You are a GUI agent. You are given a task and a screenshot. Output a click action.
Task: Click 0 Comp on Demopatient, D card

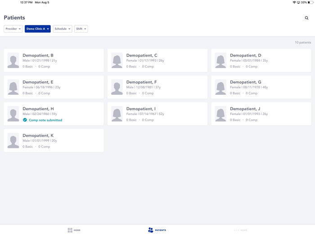click(x=252, y=67)
